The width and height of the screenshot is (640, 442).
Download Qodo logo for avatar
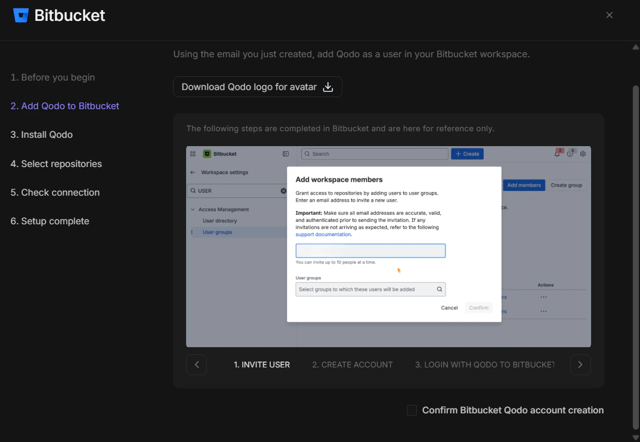258,87
